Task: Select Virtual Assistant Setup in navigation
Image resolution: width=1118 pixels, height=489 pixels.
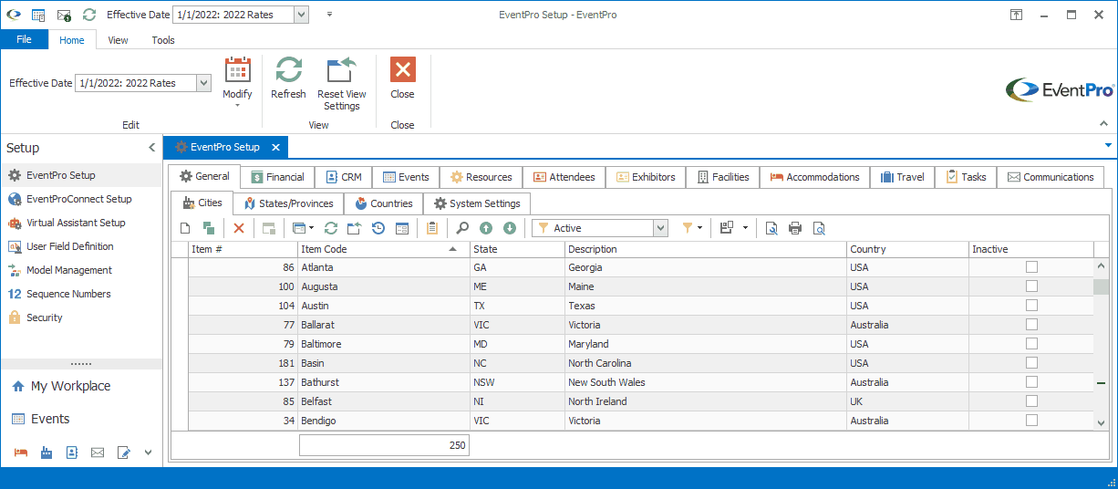Action: tap(76, 223)
